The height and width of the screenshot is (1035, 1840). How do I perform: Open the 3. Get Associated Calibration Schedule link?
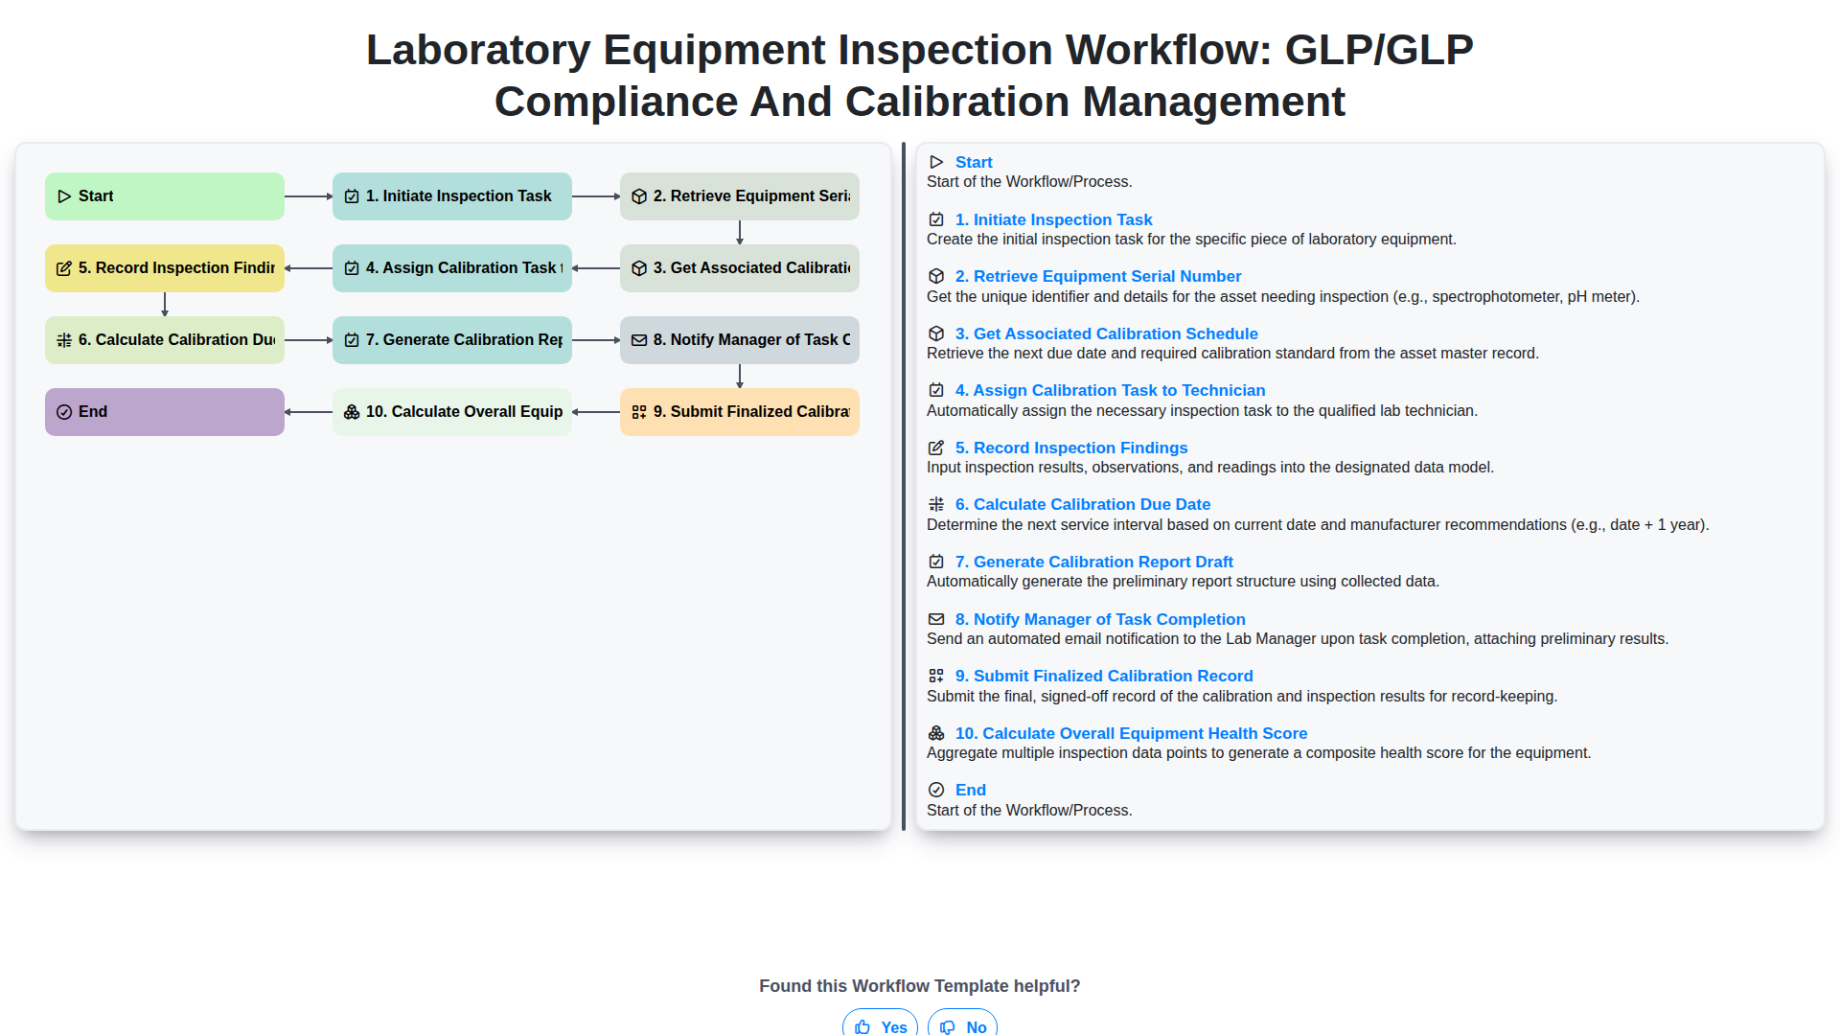(x=1107, y=333)
